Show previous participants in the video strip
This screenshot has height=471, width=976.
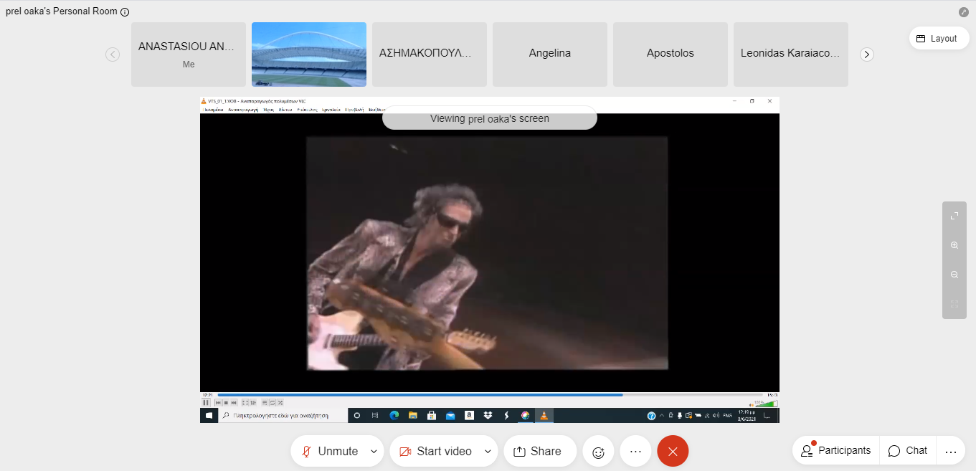click(113, 54)
